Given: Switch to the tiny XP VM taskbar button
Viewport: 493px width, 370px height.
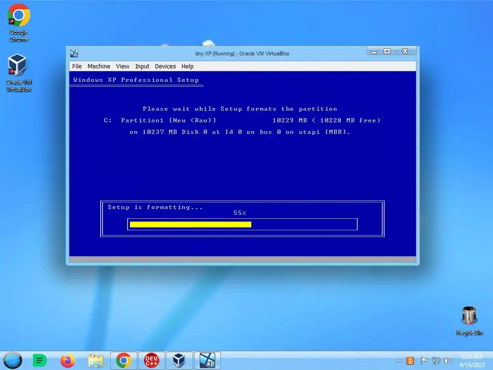Looking at the screenshot, I should pos(208,360).
